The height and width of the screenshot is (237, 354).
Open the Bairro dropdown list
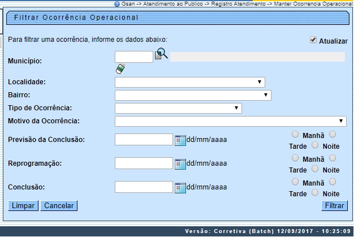point(192,95)
